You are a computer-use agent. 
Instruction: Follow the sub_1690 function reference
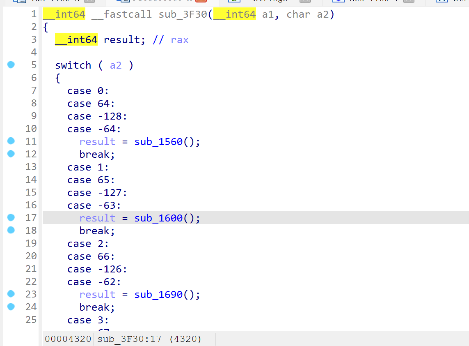[x=158, y=295]
